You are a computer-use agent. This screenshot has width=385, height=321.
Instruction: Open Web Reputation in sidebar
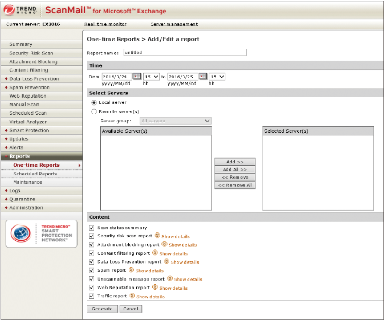(x=27, y=96)
